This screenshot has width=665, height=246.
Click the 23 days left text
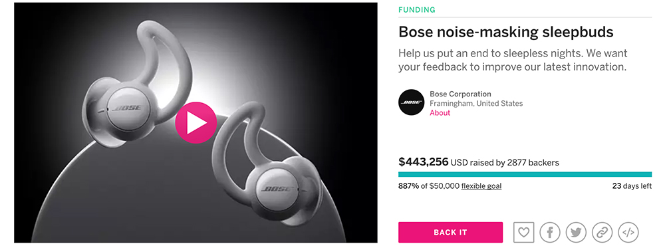[x=632, y=186]
